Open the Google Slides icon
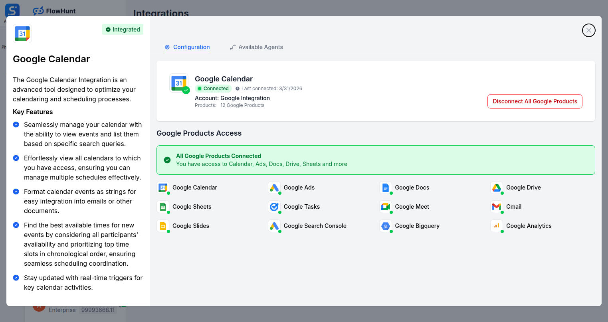Viewport: 608px width, 322px height. [163, 226]
